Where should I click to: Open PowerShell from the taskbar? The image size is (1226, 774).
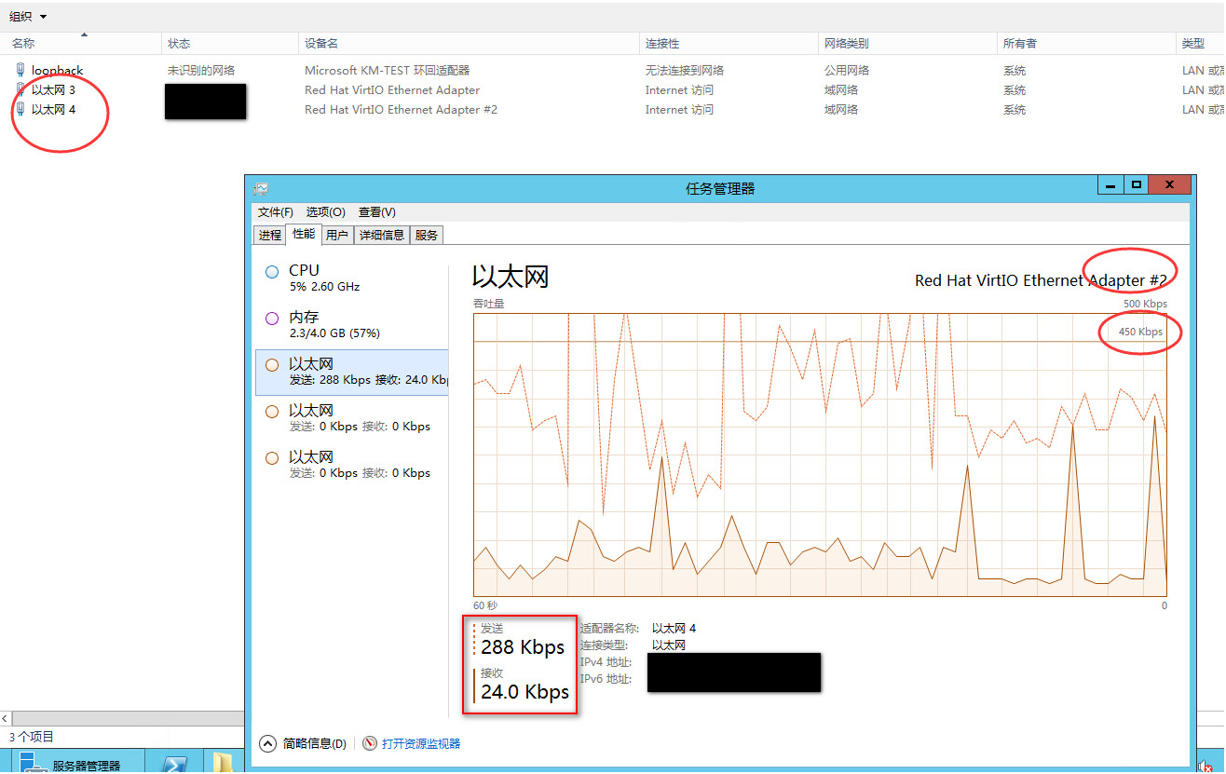(x=174, y=763)
